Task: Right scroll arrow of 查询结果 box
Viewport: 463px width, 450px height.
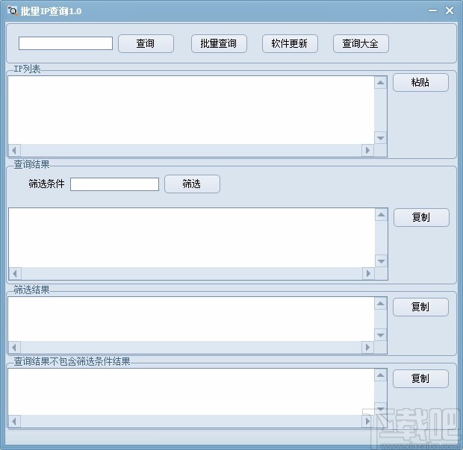Action: pos(368,274)
